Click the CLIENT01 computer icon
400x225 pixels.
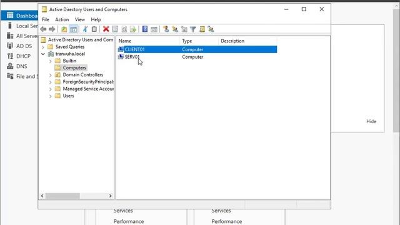coord(121,49)
